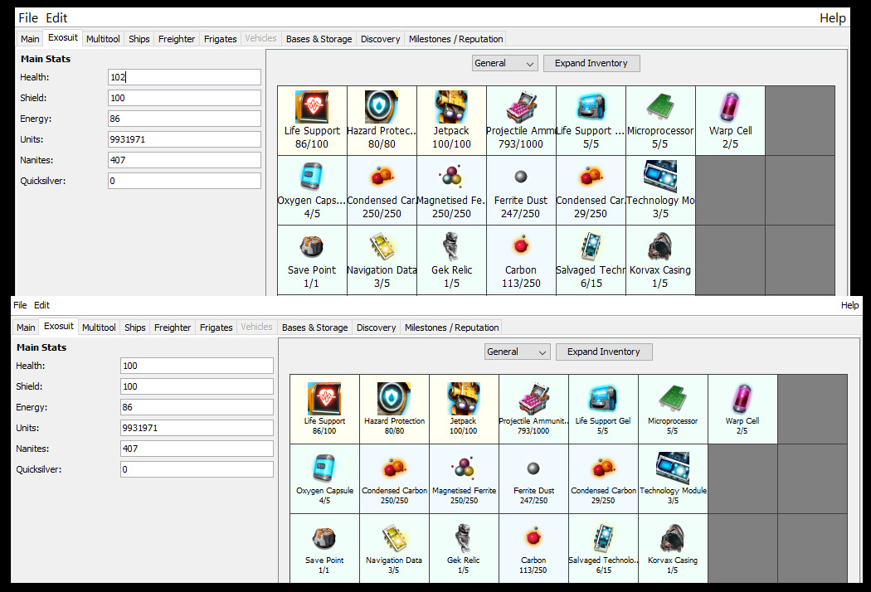This screenshot has height=592, width=871.
Task: Open General inventory dropdown in upper window
Action: click(x=504, y=63)
